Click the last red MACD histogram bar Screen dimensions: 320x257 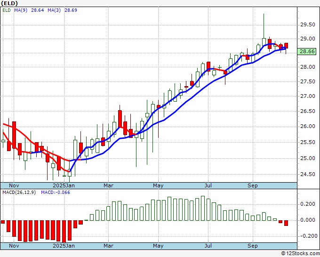point(286,223)
